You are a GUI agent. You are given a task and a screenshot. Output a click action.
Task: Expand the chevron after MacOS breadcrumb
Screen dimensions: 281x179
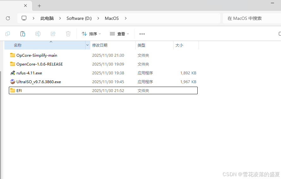click(x=126, y=18)
